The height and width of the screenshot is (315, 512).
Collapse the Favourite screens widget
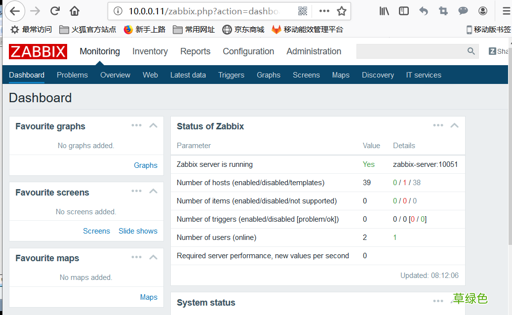pos(153,191)
